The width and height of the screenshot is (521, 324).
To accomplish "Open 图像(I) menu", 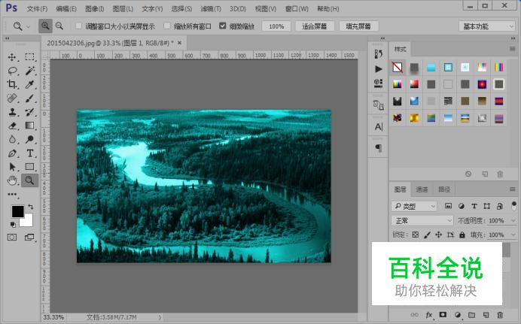I will [95, 9].
